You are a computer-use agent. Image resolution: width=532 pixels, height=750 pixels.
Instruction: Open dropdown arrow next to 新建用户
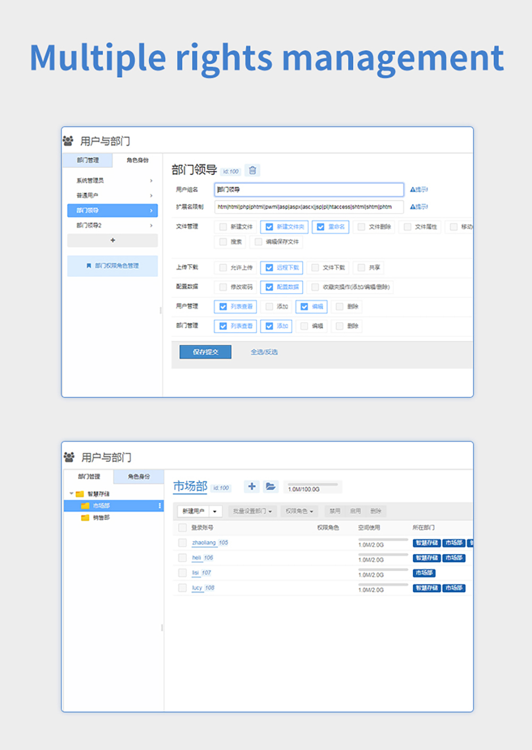tap(215, 511)
